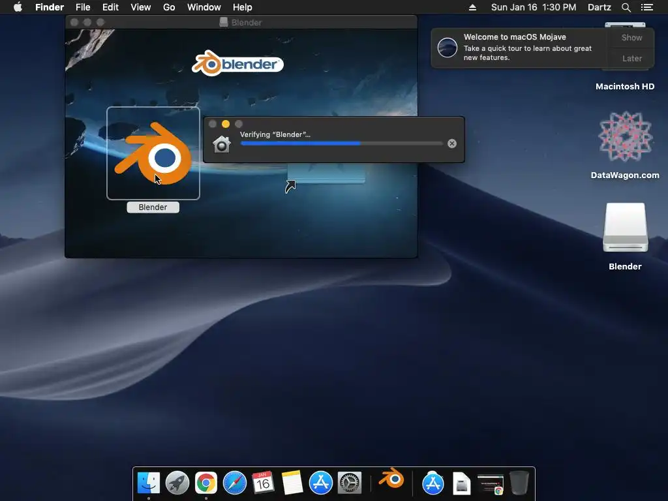668x501 pixels.
Task: Open the Help menu
Action: tap(243, 7)
